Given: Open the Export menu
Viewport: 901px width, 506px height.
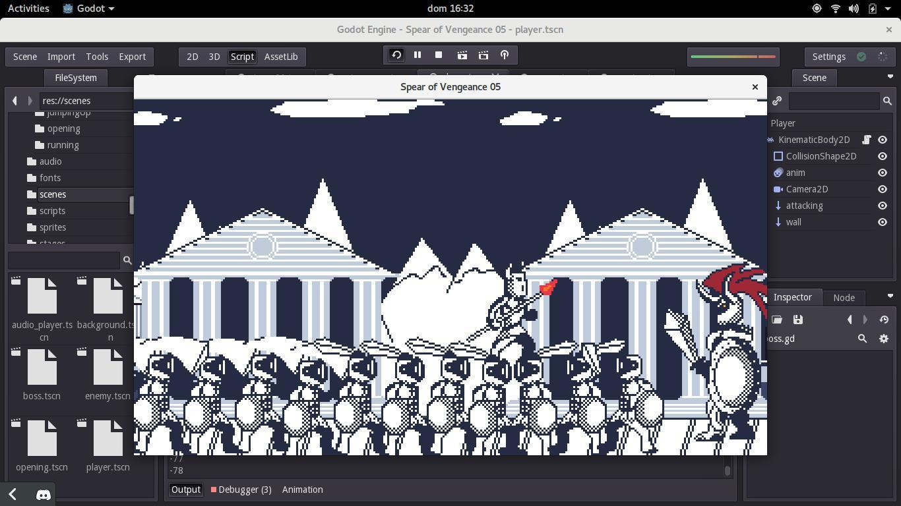Looking at the screenshot, I should (x=132, y=57).
